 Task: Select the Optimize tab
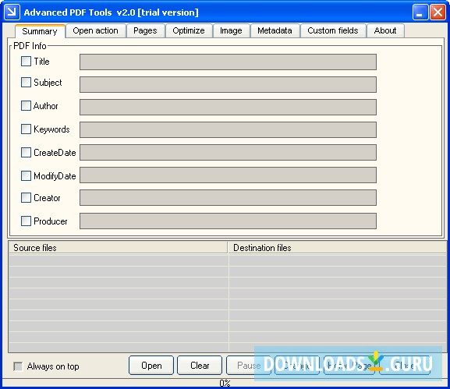189,30
